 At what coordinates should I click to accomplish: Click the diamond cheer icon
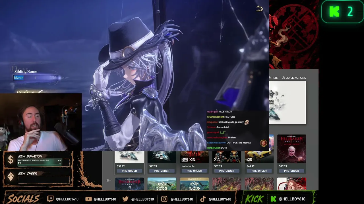click(11, 177)
